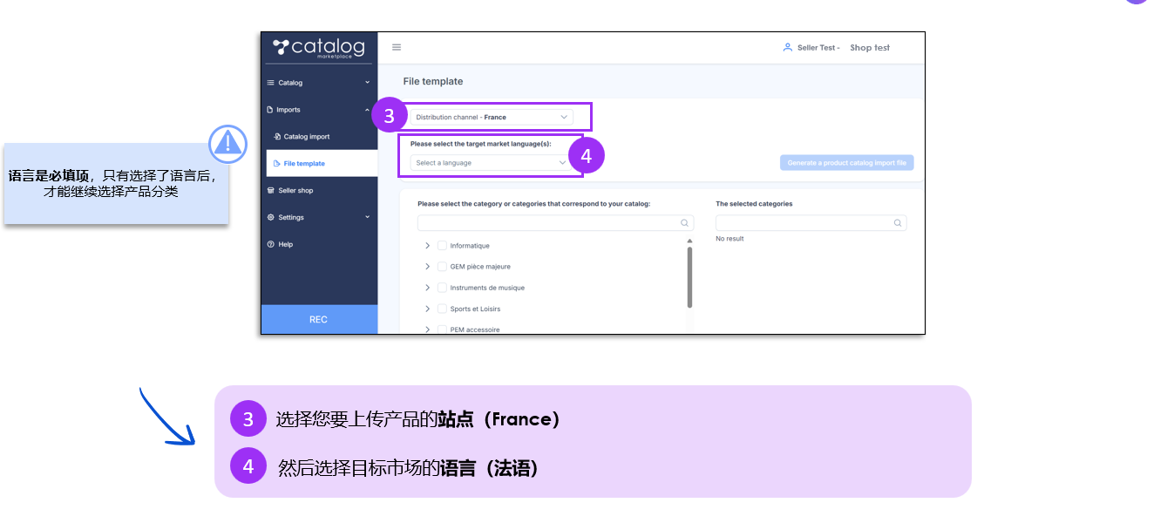Select File template in the sidebar
This screenshot has width=1167, height=523.
[x=303, y=164]
